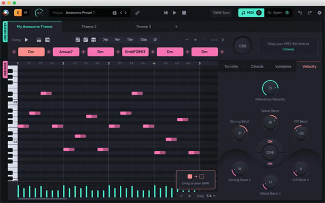Open the Orb Master side tab
The width and height of the screenshot is (325, 203).
[5, 32]
